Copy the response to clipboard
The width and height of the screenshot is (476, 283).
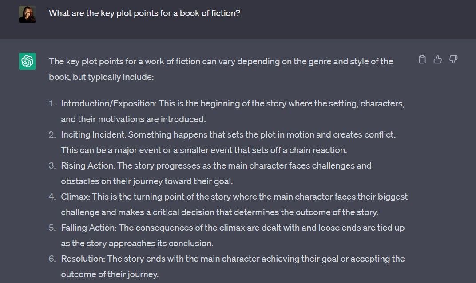422,59
